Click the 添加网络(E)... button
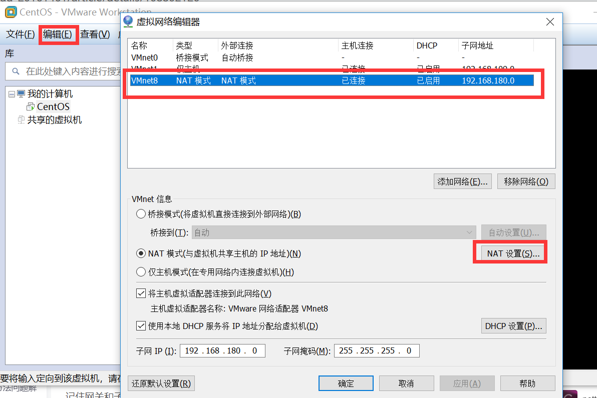597x398 pixels. pyautogui.click(x=463, y=181)
